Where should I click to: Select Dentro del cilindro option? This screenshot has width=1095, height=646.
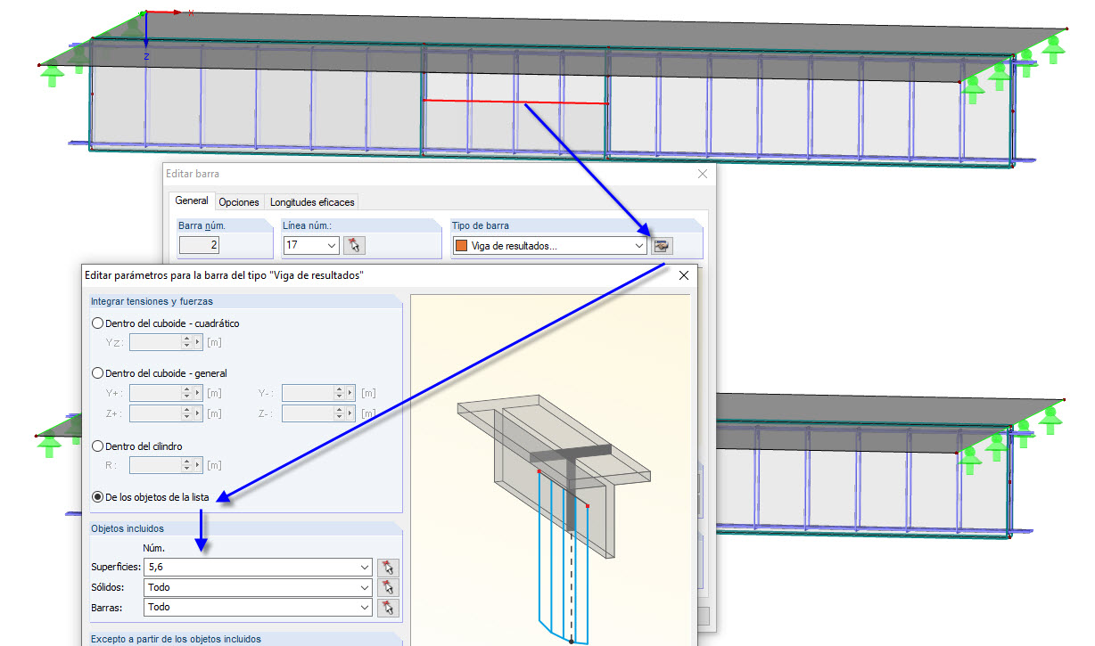point(138,446)
